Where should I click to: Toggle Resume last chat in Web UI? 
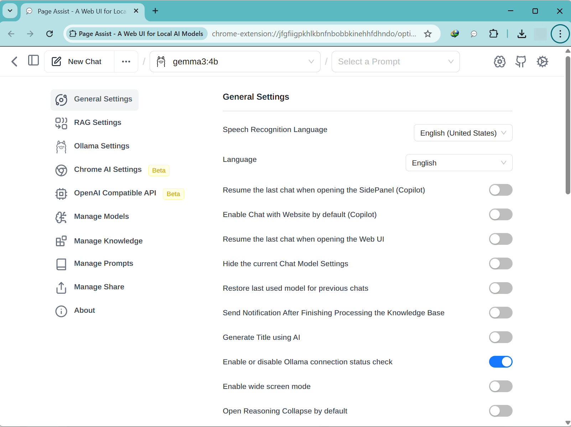coord(500,239)
